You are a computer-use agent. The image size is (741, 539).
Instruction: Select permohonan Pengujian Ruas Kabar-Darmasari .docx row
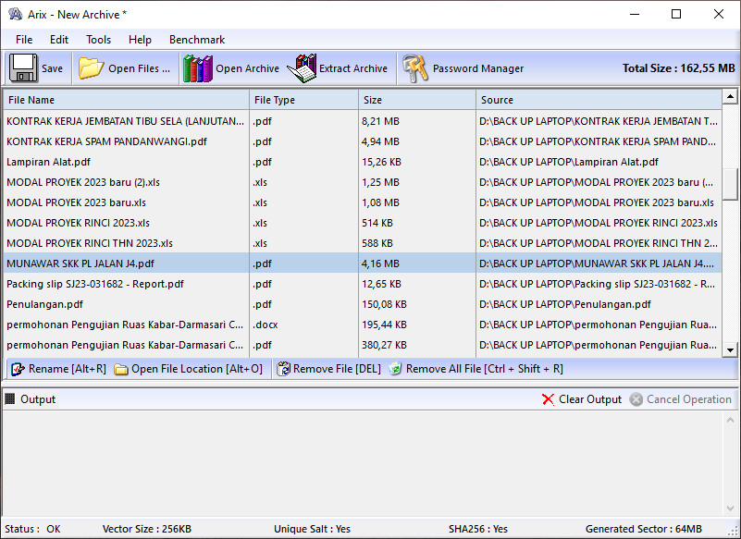(x=363, y=325)
